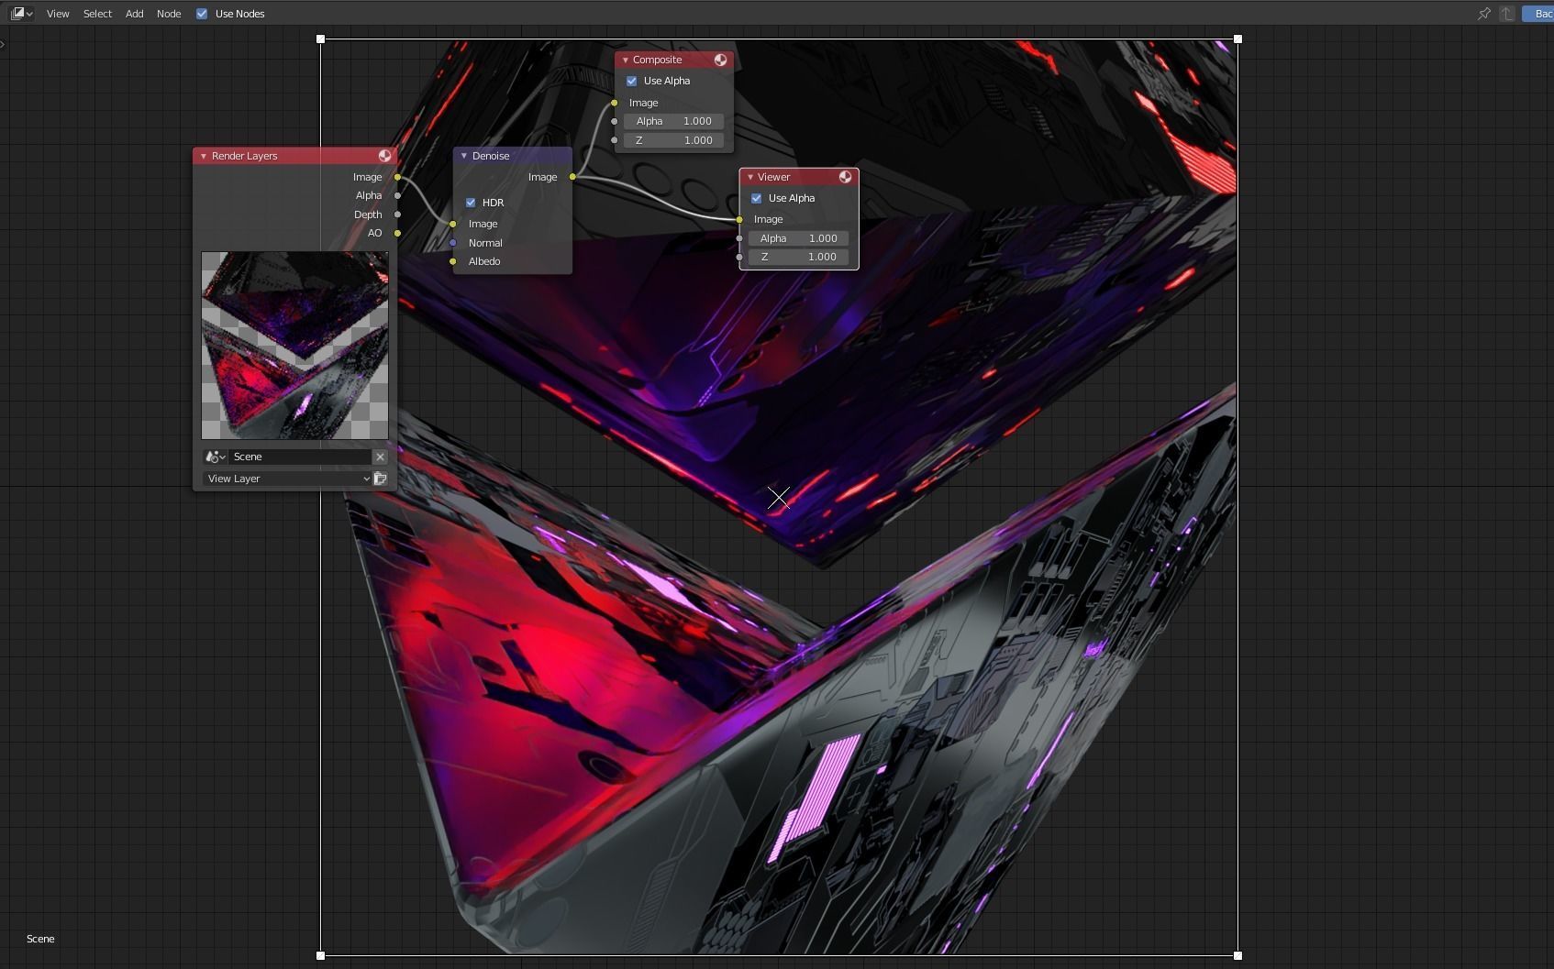Toggle the Use Nodes checkbox

point(202,14)
